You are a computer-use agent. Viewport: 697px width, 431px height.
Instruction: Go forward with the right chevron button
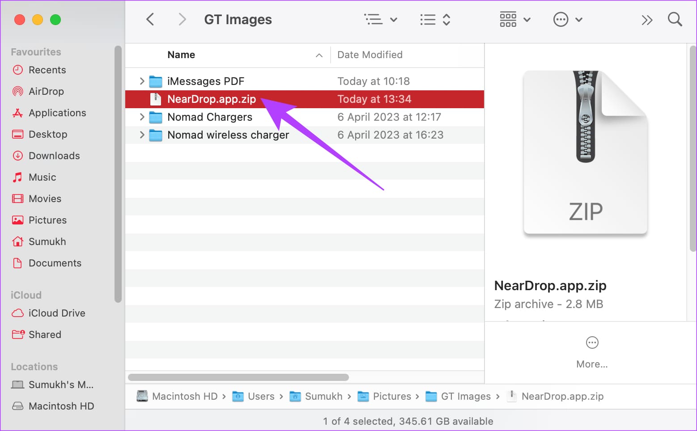tap(182, 19)
